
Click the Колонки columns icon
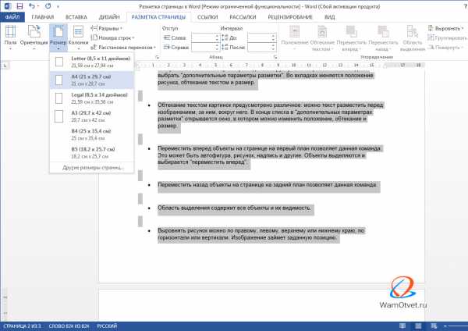(78, 37)
